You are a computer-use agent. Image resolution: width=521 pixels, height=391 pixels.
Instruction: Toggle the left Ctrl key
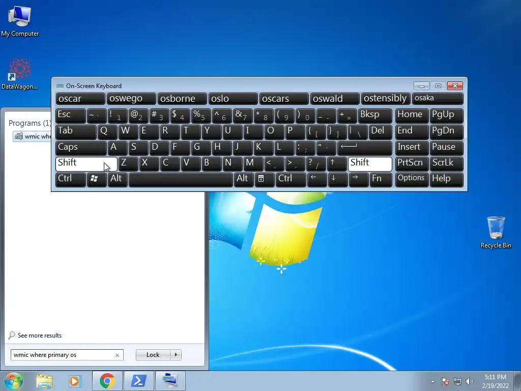pos(70,179)
